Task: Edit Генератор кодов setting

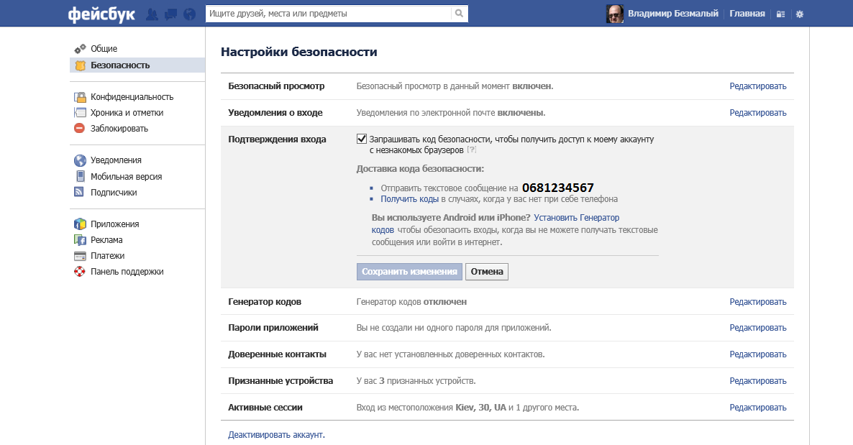Action: (758, 302)
